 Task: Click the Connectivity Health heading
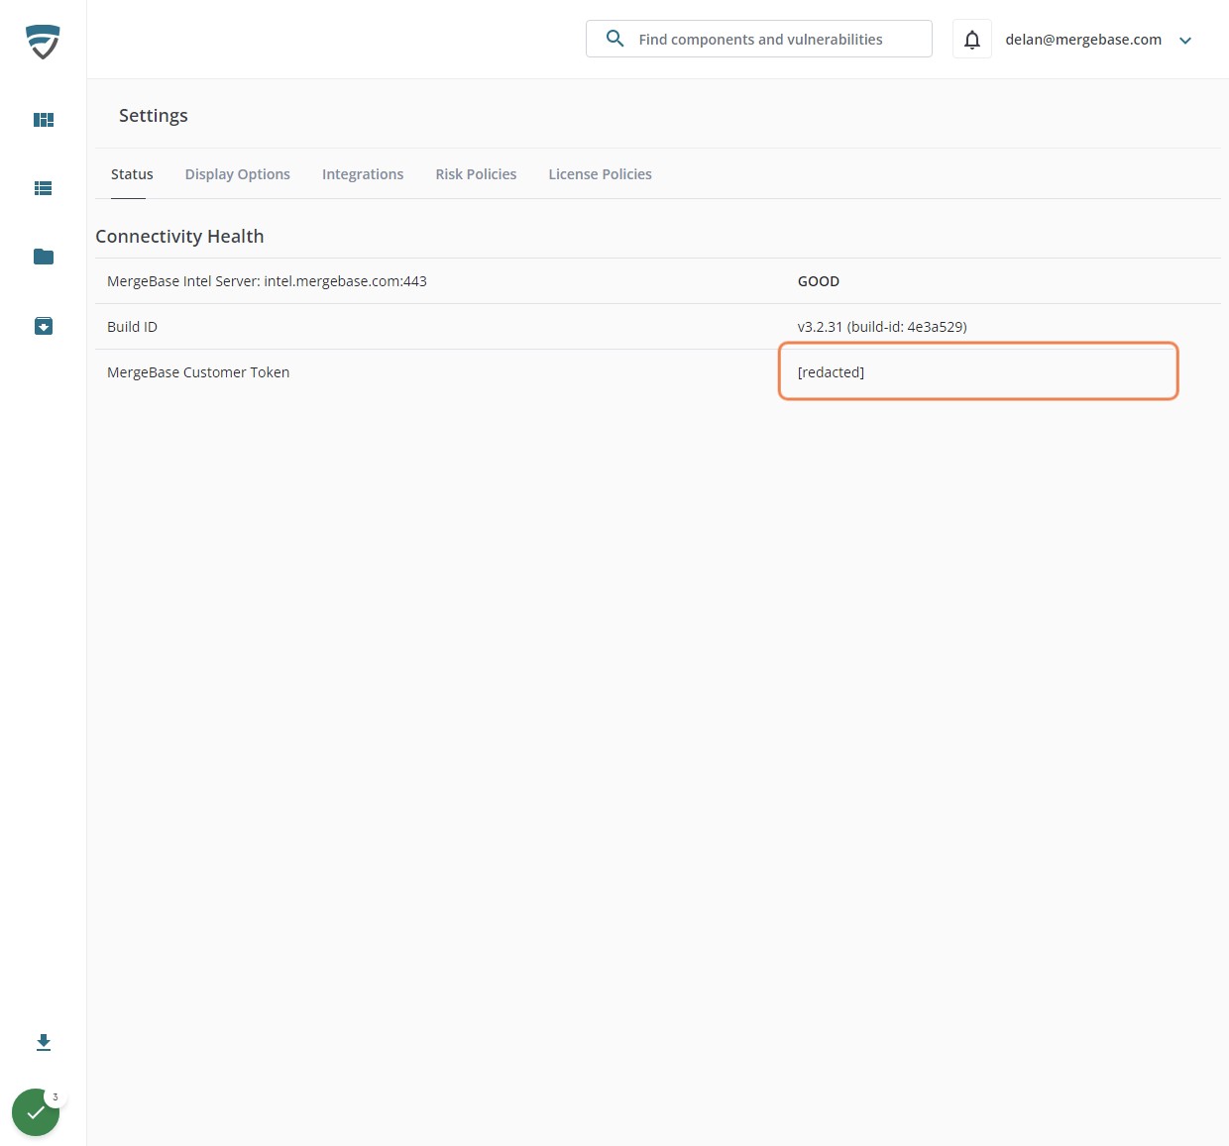coord(179,237)
